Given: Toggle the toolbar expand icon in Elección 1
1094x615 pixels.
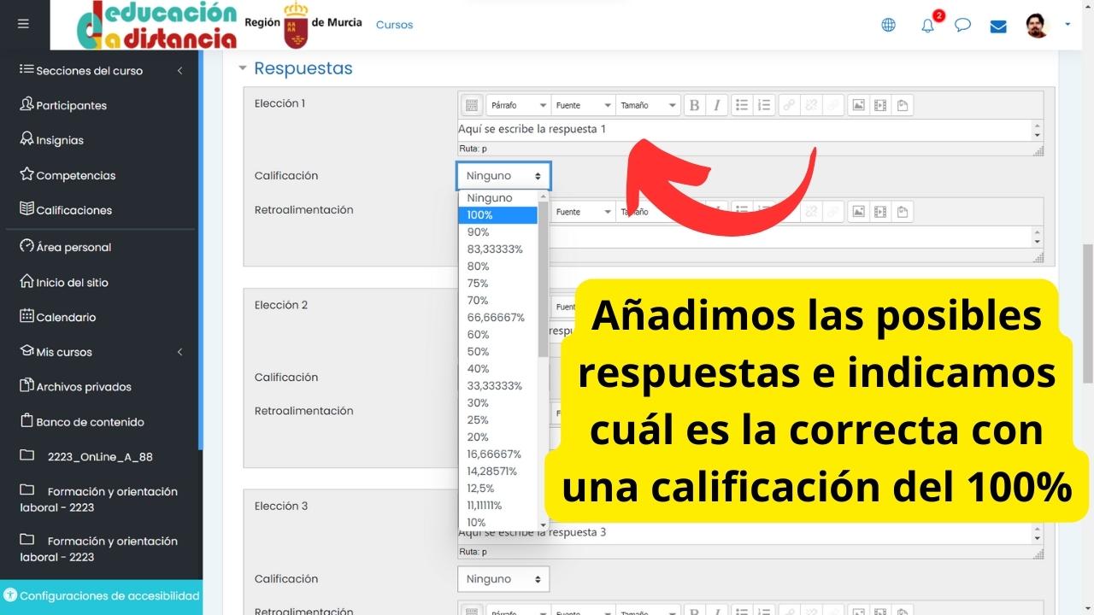Looking at the screenshot, I should point(471,105).
